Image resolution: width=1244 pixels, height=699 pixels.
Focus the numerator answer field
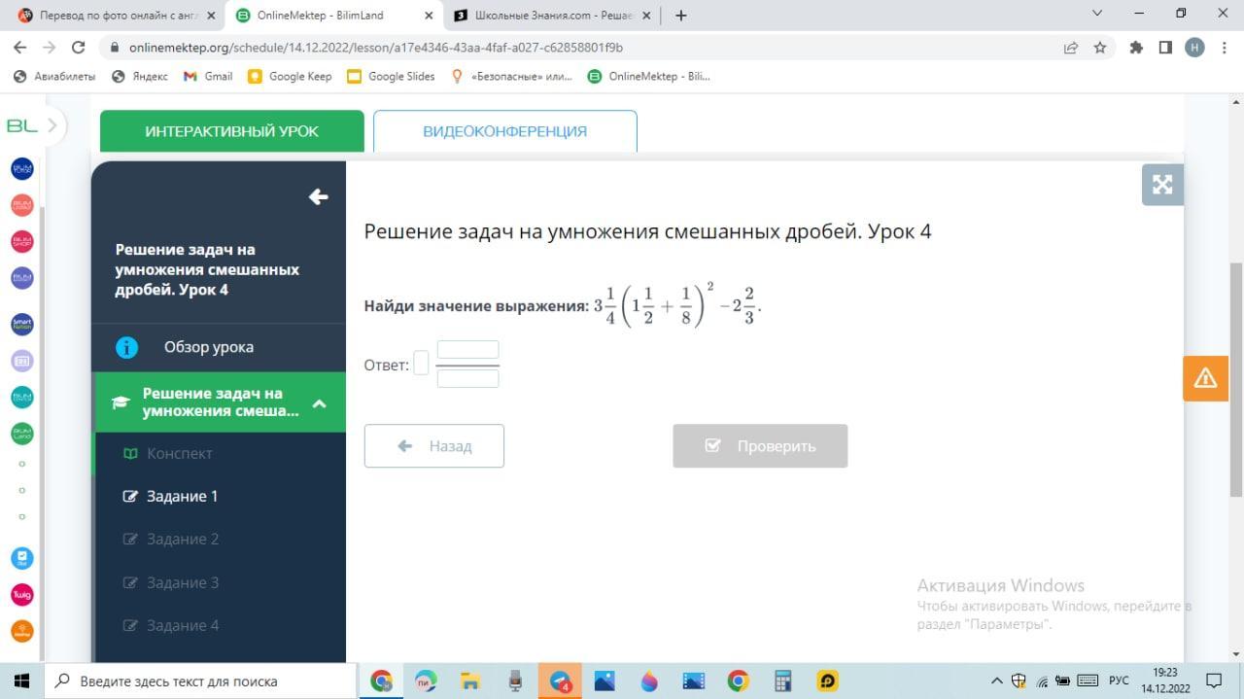[x=467, y=350]
